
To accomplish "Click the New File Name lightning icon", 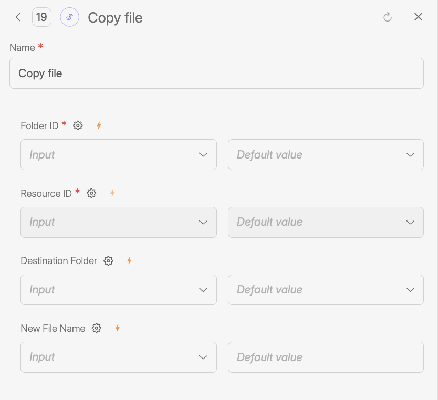I will (x=117, y=328).
